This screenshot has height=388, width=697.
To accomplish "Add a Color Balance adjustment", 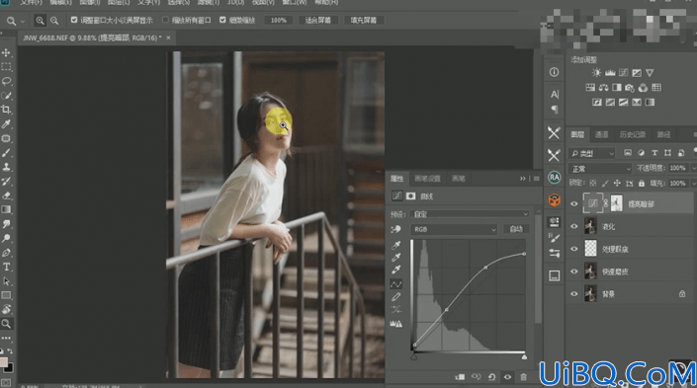I will [604, 88].
